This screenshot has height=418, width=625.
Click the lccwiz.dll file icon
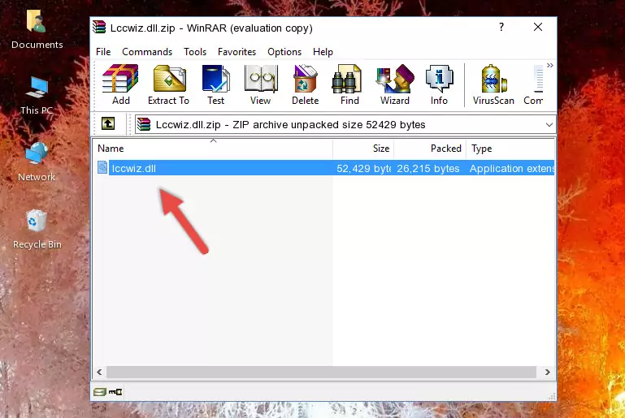coord(102,167)
